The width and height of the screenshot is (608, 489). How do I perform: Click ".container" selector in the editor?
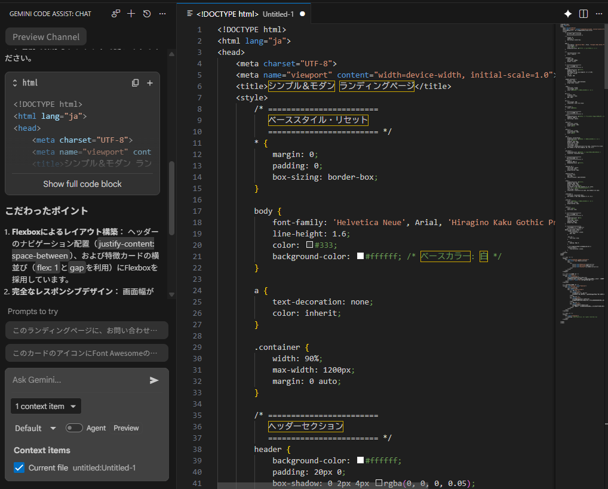(277, 347)
